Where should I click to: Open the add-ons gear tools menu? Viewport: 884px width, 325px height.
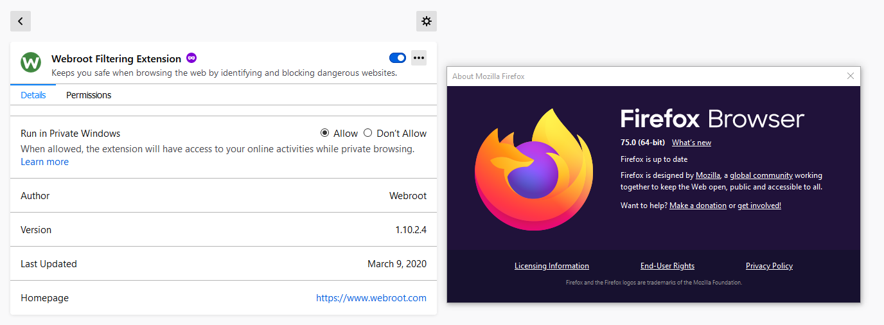coord(427,21)
